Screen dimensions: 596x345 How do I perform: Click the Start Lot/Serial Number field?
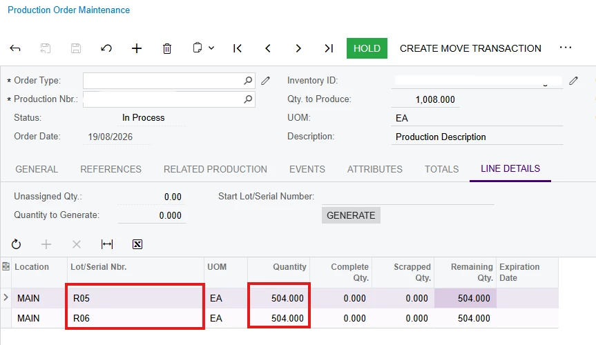tap(408, 197)
